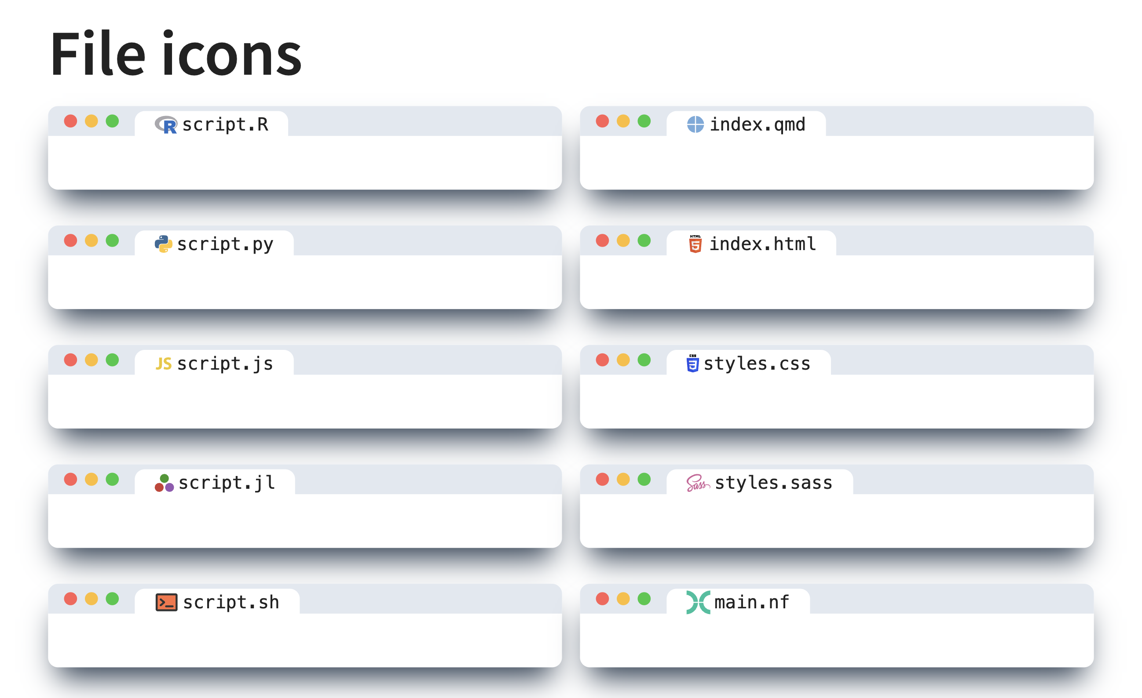1142x698 pixels.
Task: Select the script.R tab label
Action: tap(225, 124)
